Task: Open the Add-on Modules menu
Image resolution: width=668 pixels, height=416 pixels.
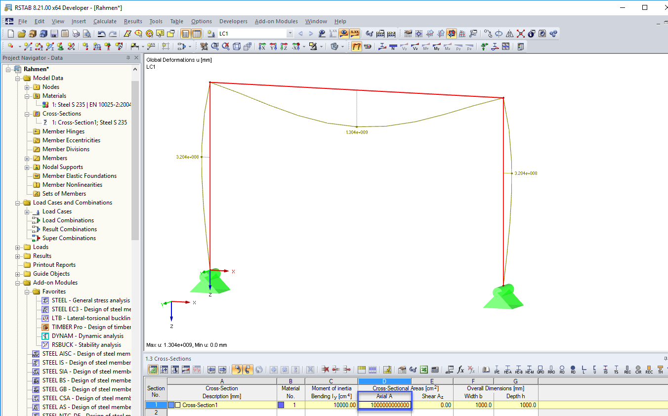Action: click(276, 21)
